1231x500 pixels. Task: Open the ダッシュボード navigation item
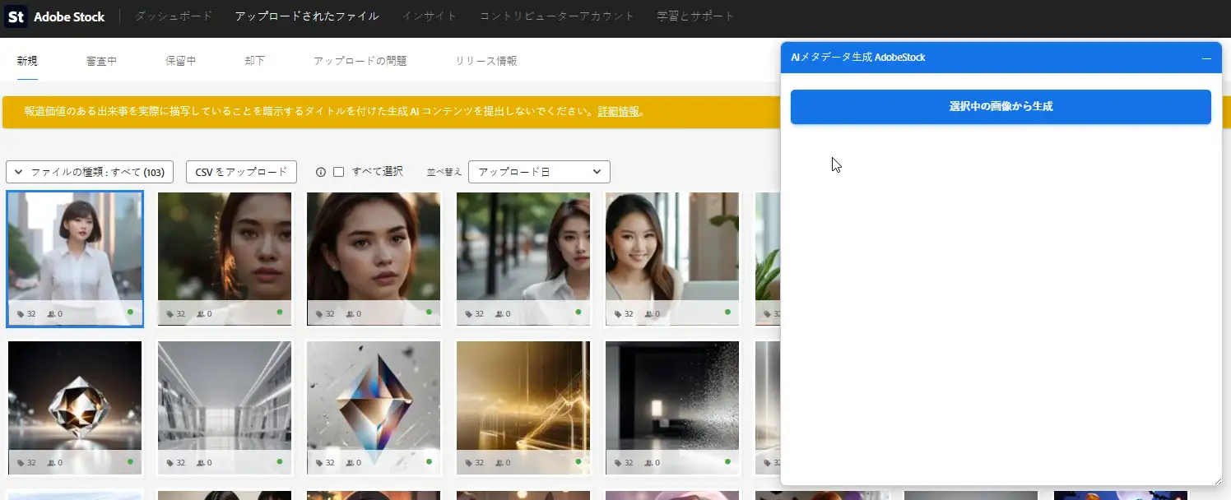(x=174, y=16)
